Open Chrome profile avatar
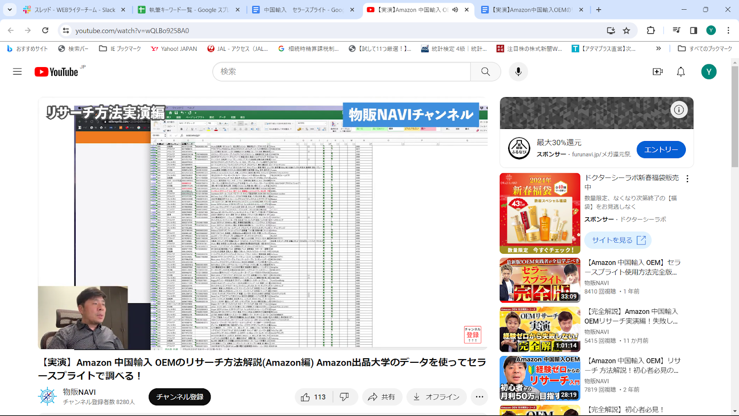 pyautogui.click(x=711, y=31)
